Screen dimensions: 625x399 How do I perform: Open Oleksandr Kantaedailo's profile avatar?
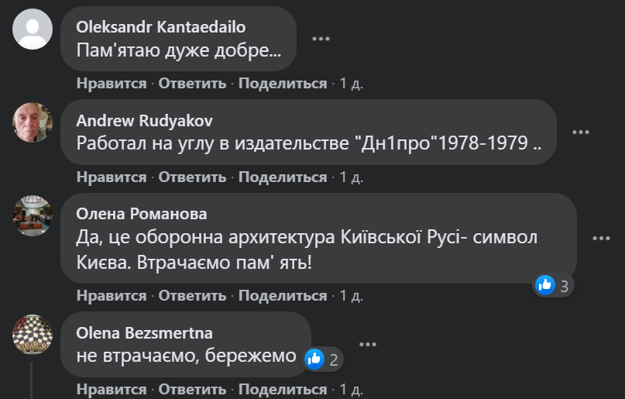click(x=33, y=29)
